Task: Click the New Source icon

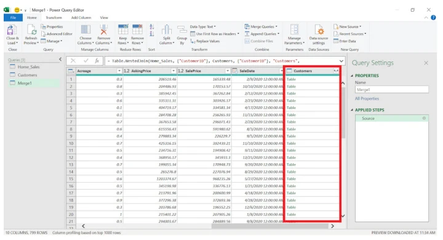Action: [x=336, y=26]
